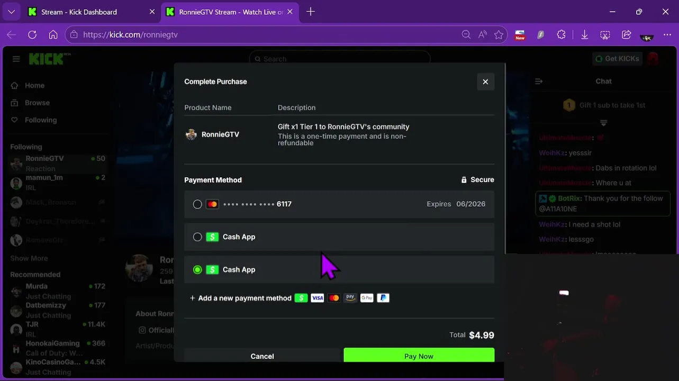
Task: Click the Amazon Pay icon
Action: tap(350, 298)
